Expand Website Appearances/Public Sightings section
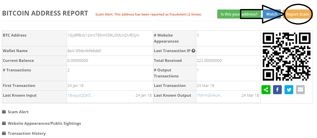 [x=44, y=123]
